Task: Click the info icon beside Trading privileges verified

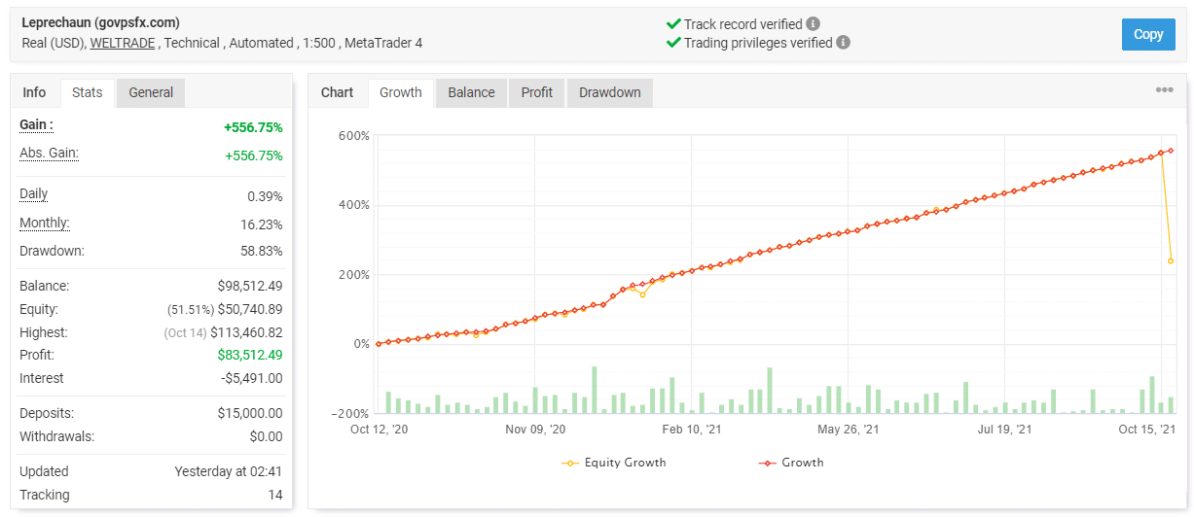Action: tap(843, 43)
